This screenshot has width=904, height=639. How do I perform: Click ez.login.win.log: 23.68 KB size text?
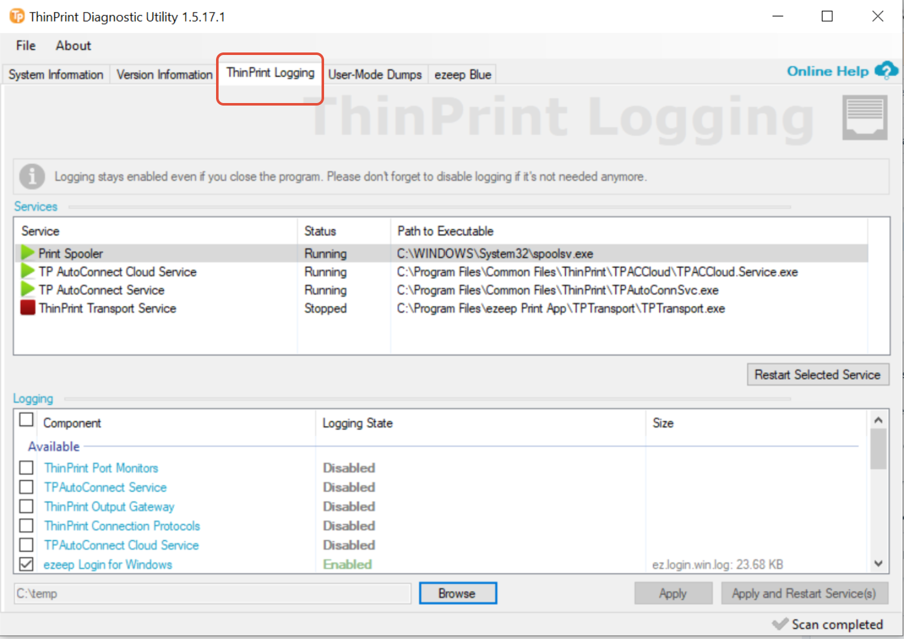tap(718, 564)
